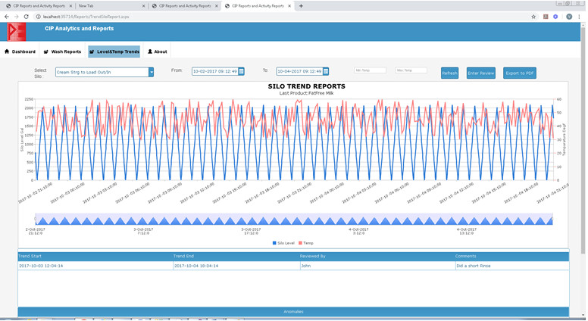Viewport: 588px width, 321px height.
Task: Click the Min Temp input field
Action: coord(370,70)
